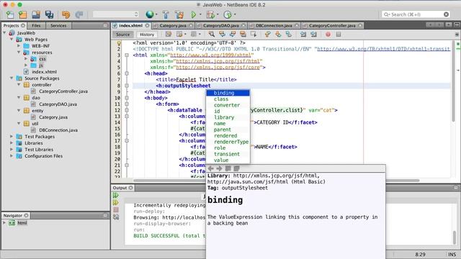The image size is (461, 259).
Task: Expand the Configuration Files node
Action: click(12, 156)
